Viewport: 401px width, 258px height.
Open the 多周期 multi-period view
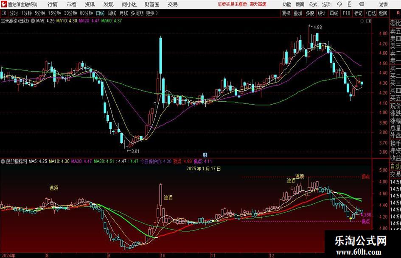click(x=137, y=13)
